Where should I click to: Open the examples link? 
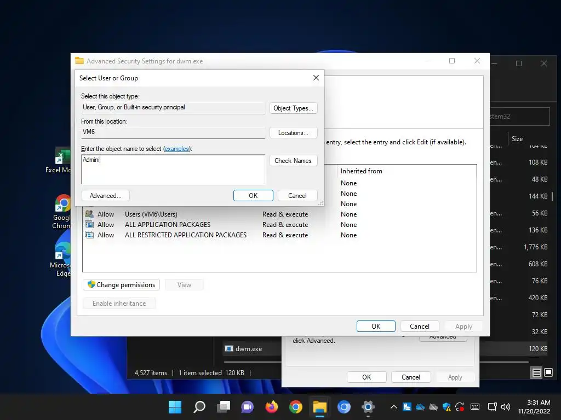pyautogui.click(x=177, y=149)
